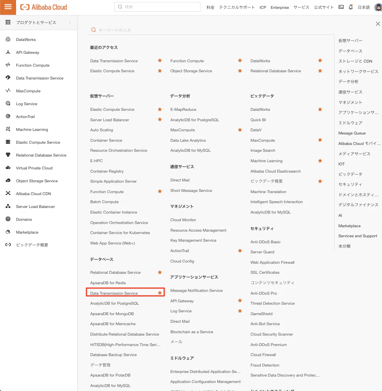This screenshot has width=382, height=391.
Task: Click Object Storage Service sidebar icon
Action: click(8, 180)
